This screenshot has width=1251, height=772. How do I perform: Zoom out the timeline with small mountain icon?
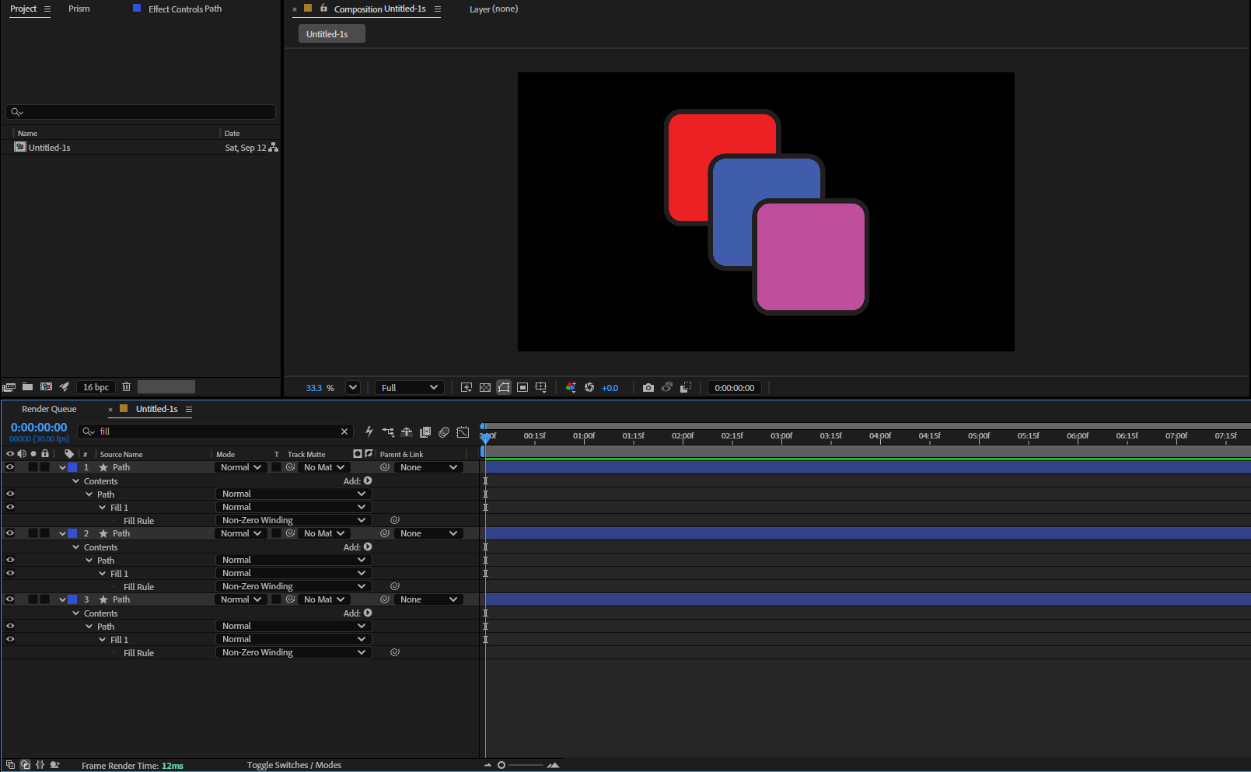(x=487, y=765)
